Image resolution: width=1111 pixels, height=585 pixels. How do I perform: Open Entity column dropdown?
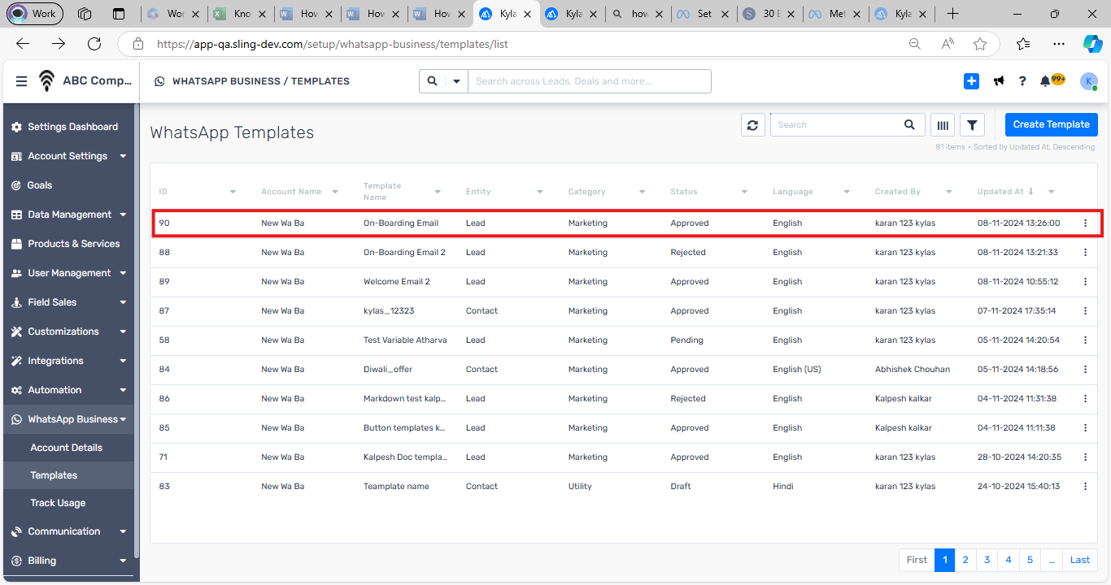pyautogui.click(x=539, y=192)
